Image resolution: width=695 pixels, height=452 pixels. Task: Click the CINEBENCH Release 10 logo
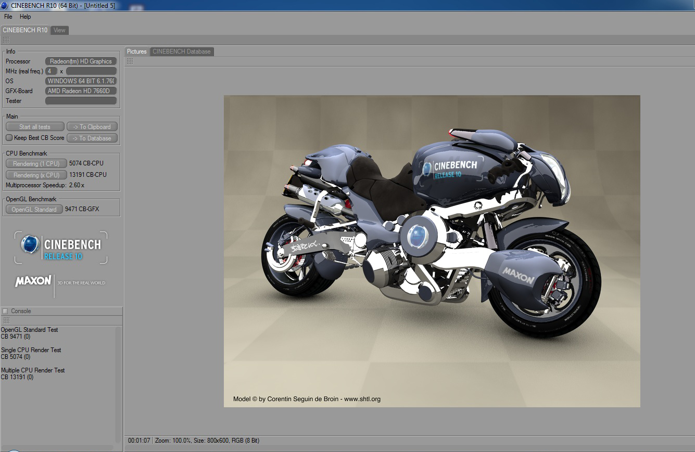pyautogui.click(x=61, y=248)
